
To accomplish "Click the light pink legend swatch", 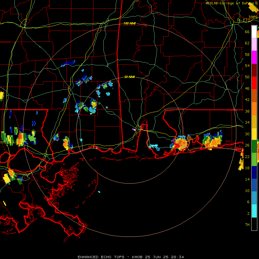I will [254, 44].
